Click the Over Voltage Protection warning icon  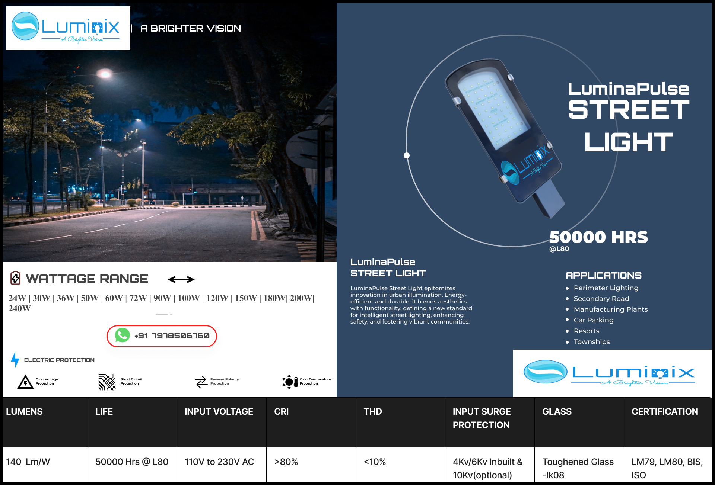pyautogui.click(x=25, y=382)
